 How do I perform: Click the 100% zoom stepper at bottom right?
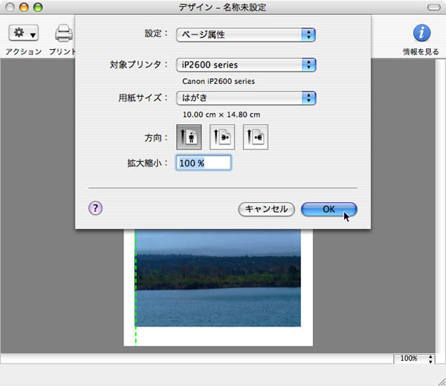(430, 358)
